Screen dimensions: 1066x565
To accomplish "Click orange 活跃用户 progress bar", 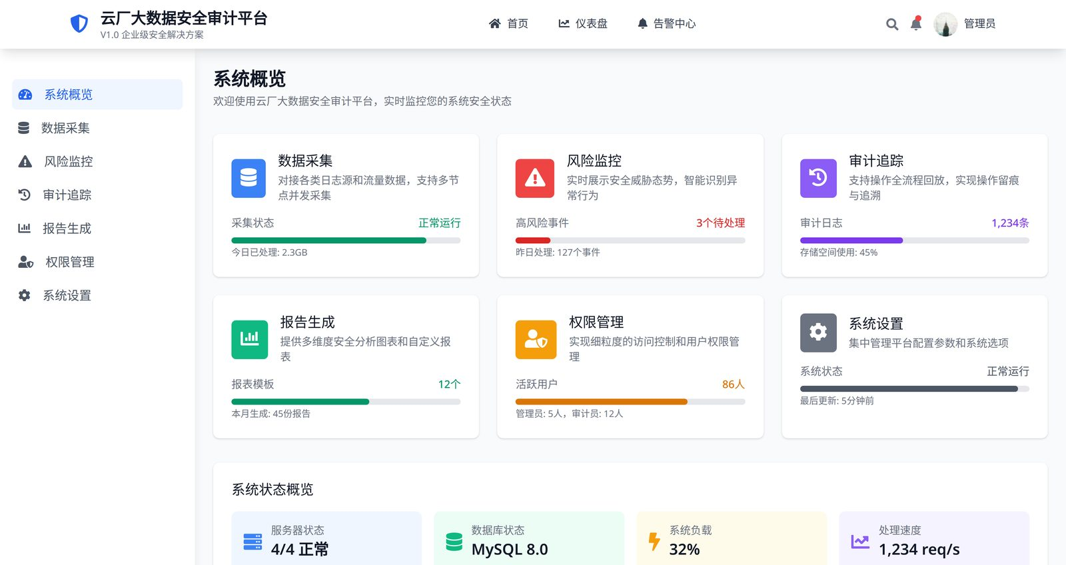I will point(630,402).
